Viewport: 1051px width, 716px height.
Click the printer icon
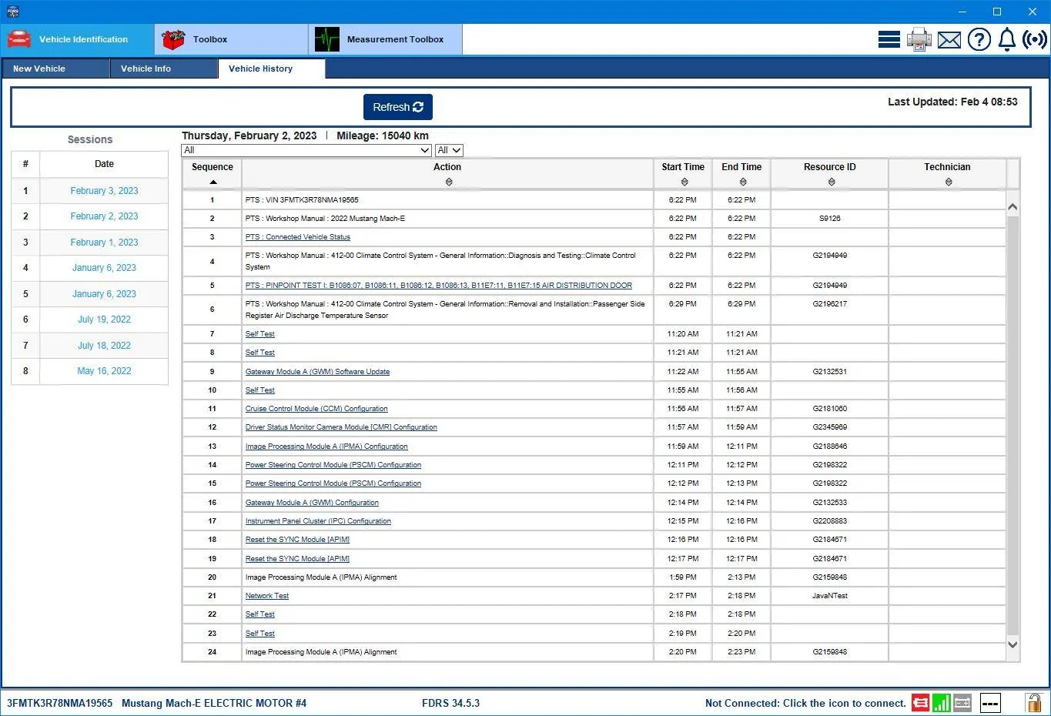click(x=919, y=39)
